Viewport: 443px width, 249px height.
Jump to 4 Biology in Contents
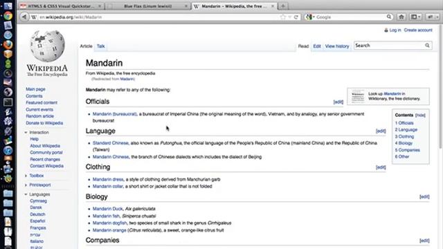[404, 143]
